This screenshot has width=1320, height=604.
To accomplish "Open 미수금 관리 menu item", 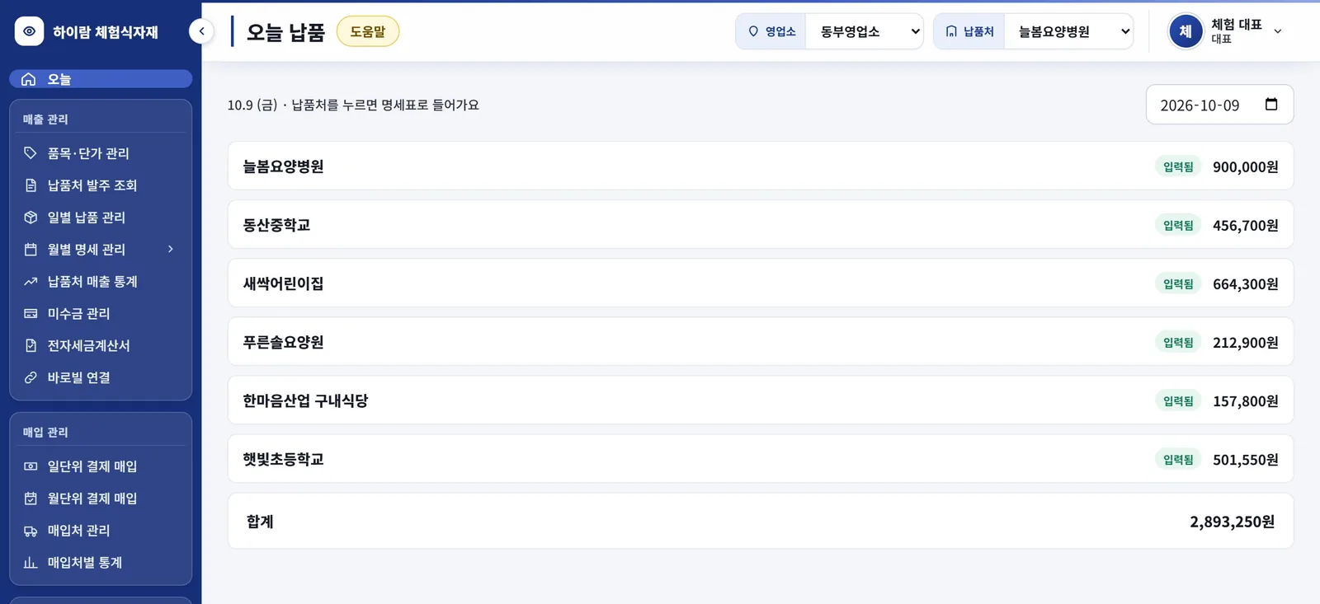I will click(x=101, y=314).
